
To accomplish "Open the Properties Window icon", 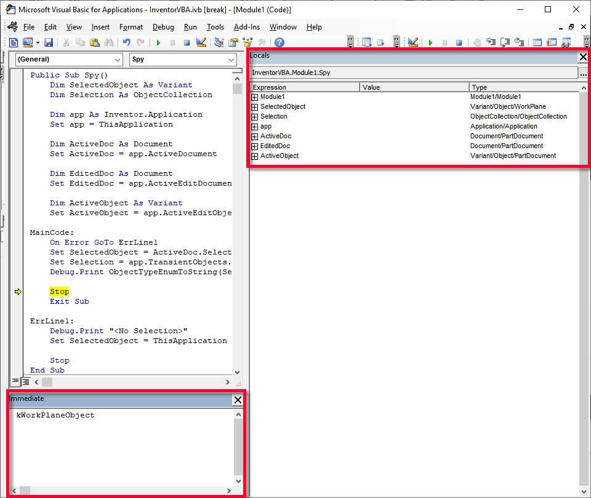I will (x=233, y=42).
